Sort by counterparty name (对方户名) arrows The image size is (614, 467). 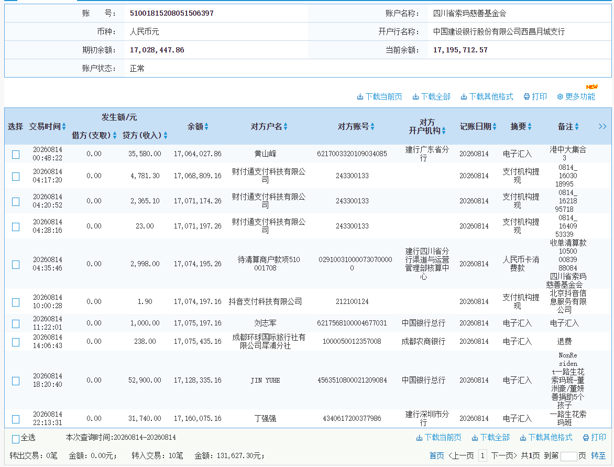(x=286, y=126)
